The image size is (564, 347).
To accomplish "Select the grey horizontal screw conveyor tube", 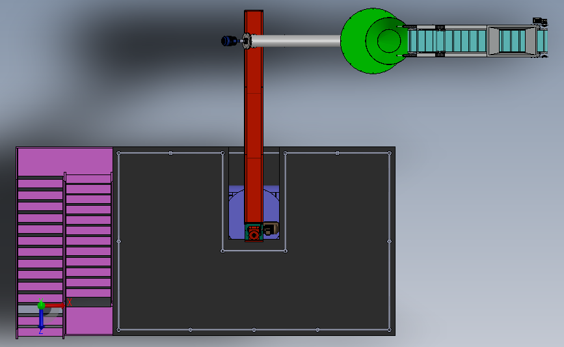I will pos(296,41).
